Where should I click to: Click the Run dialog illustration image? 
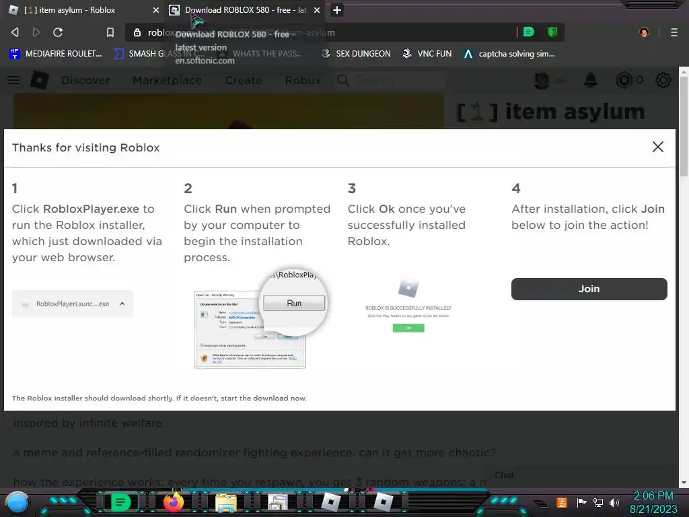pyautogui.click(x=261, y=319)
